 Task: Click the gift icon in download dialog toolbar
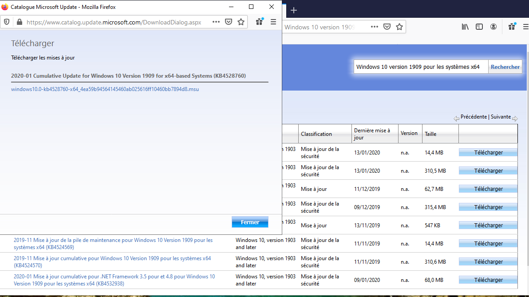[x=260, y=22]
